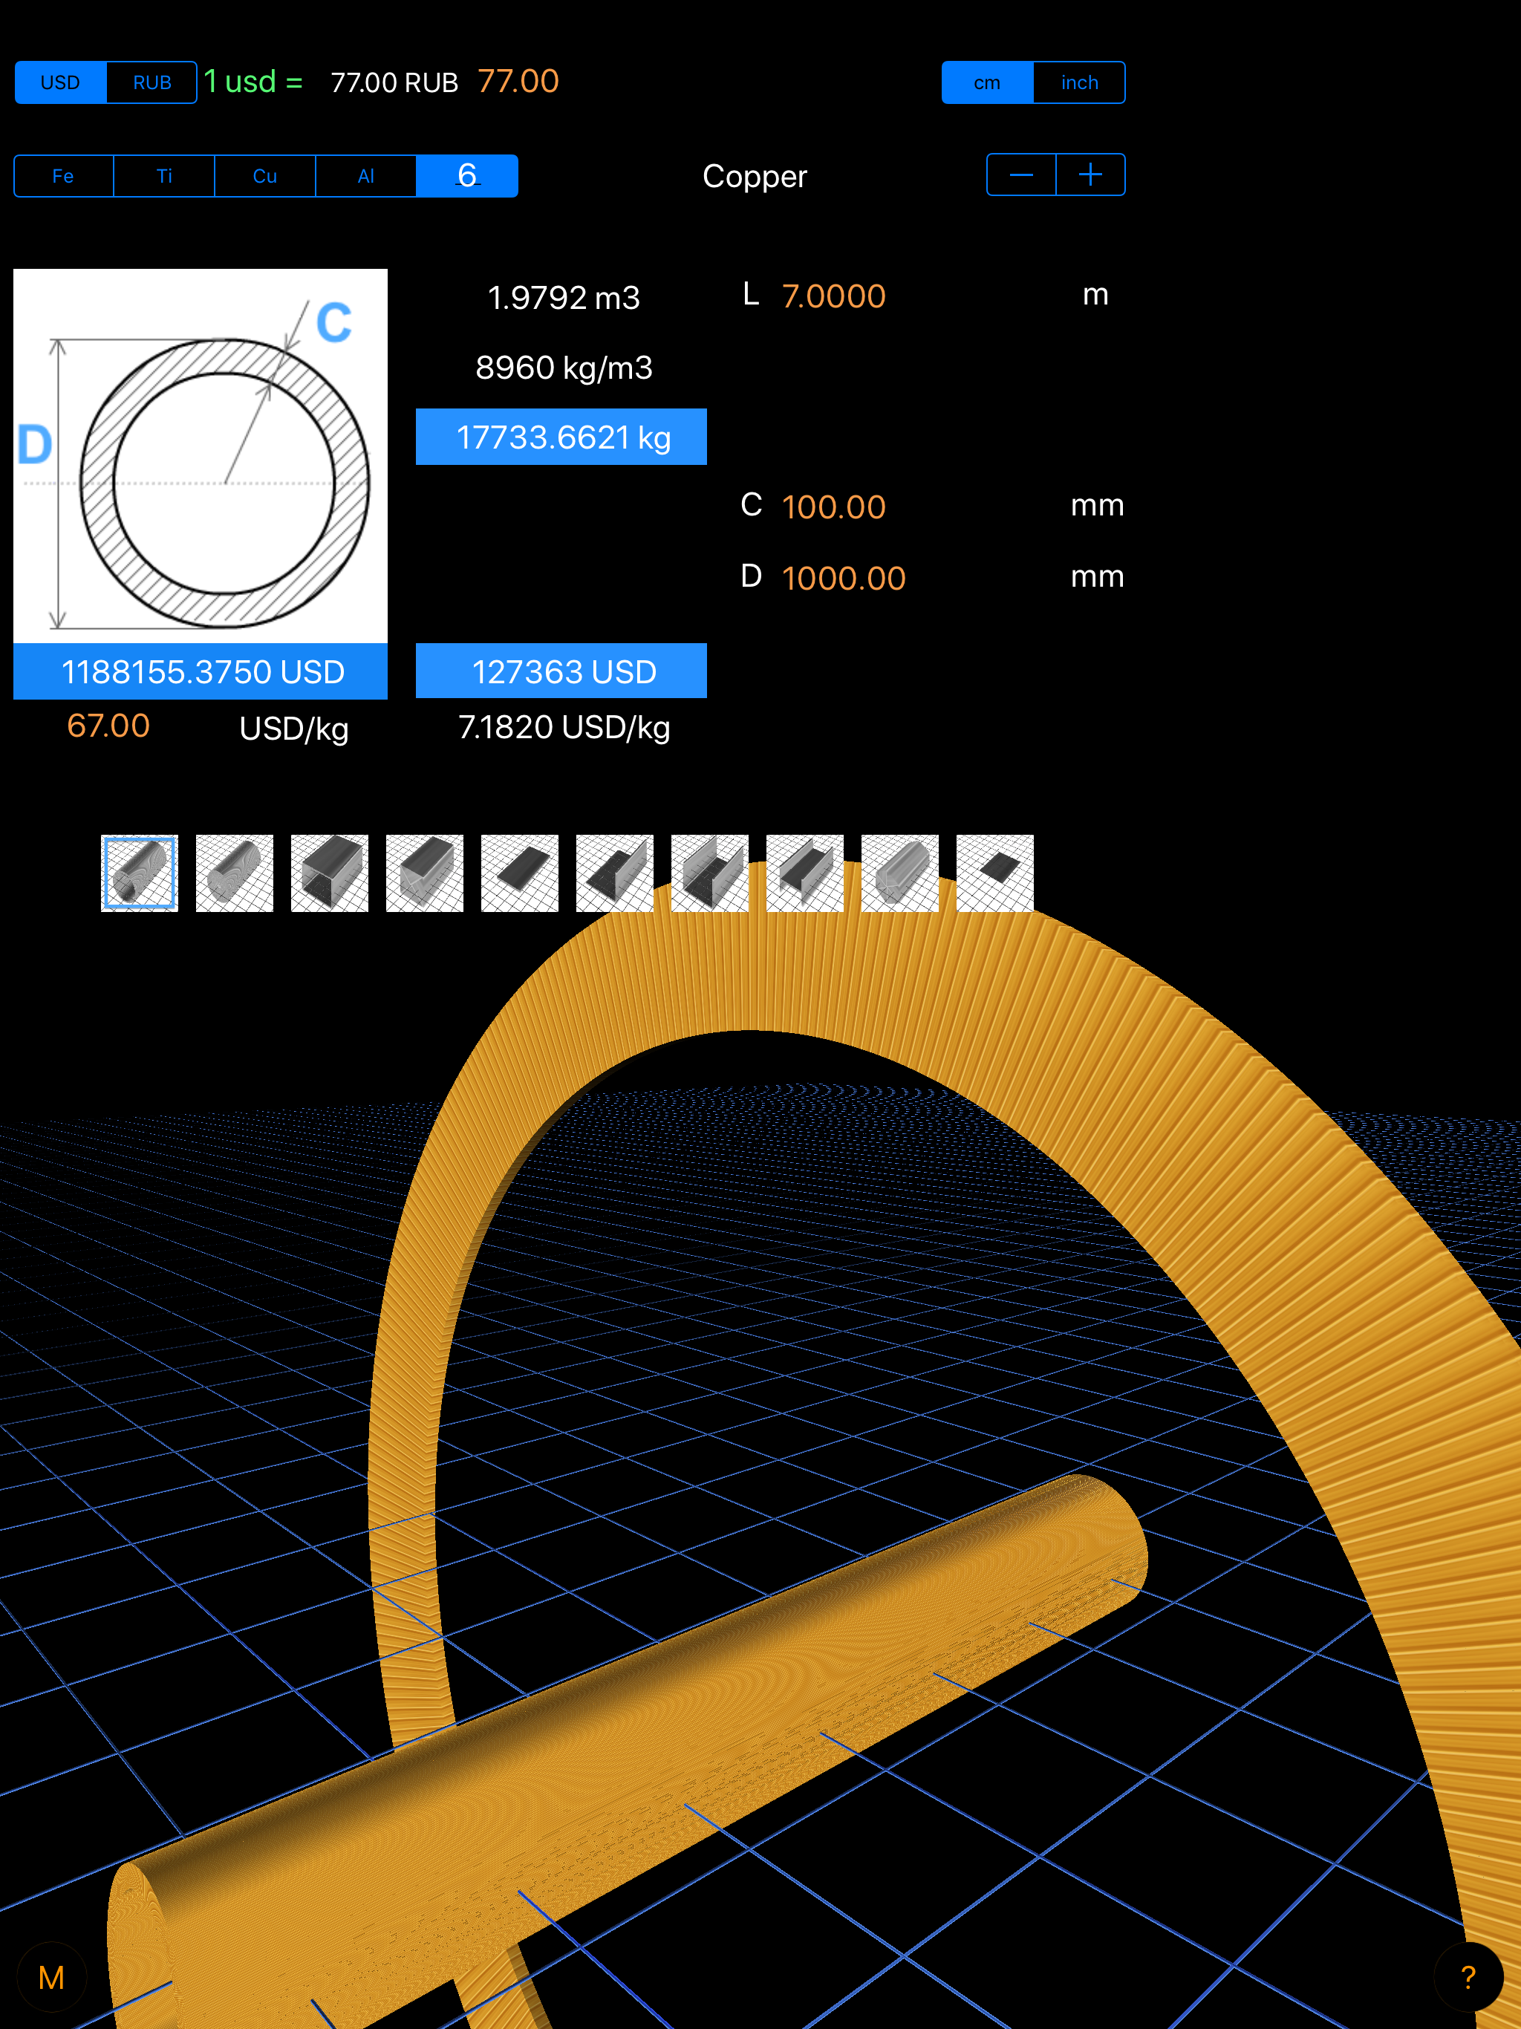Tap the 7.1820 USD/kg rate text
Screen dimensions: 1521x2029
564,727
